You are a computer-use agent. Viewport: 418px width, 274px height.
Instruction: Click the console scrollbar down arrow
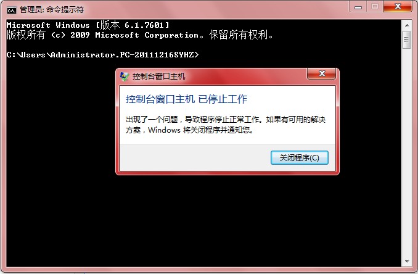[407, 261]
